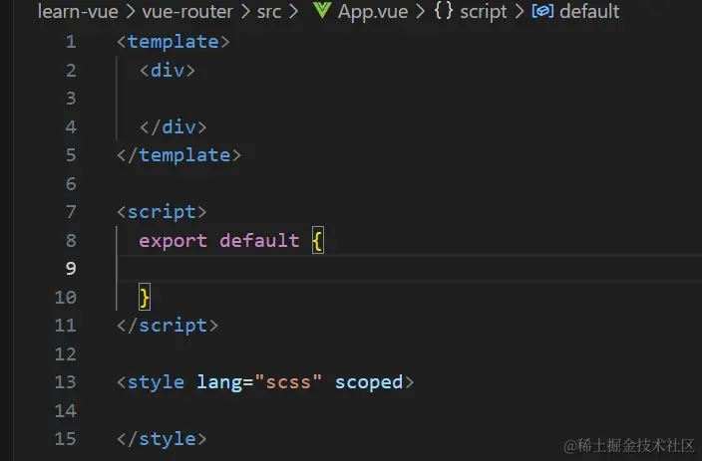Expand chevron after vue-router breadcrumb
The image size is (702, 461).
(x=245, y=12)
